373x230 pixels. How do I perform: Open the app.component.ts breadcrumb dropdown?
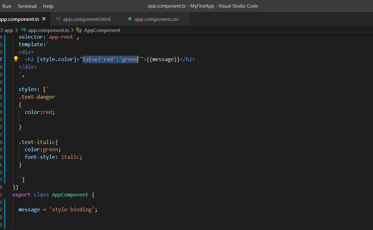click(x=49, y=30)
